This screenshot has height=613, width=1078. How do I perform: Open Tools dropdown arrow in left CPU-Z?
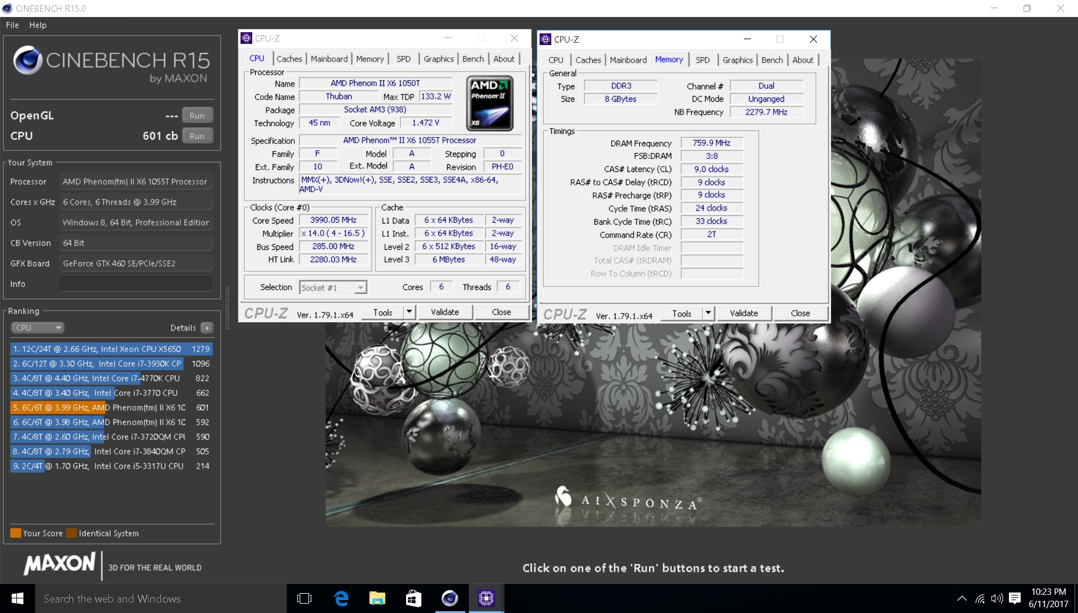(x=409, y=312)
